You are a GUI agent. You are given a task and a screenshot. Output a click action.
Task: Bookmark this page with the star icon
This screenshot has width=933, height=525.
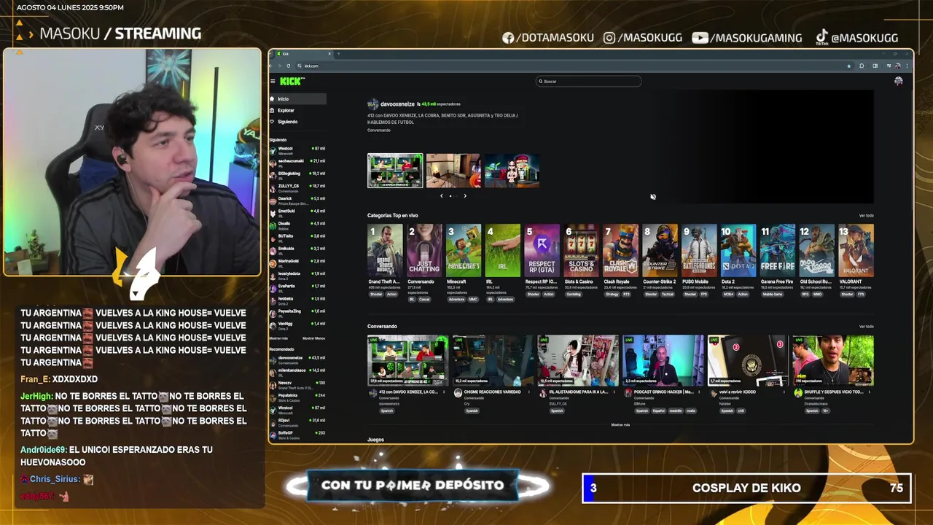(848, 66)
